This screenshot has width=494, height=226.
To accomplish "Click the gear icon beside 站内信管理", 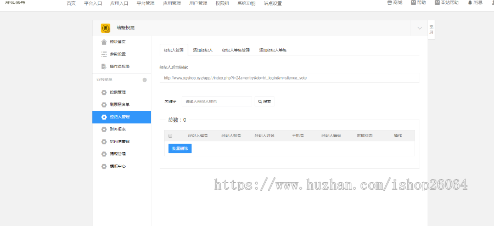I will pyautogui.click(x=104, y=142).
